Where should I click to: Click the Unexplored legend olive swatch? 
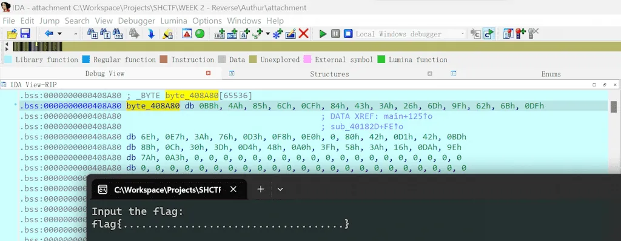253,60
